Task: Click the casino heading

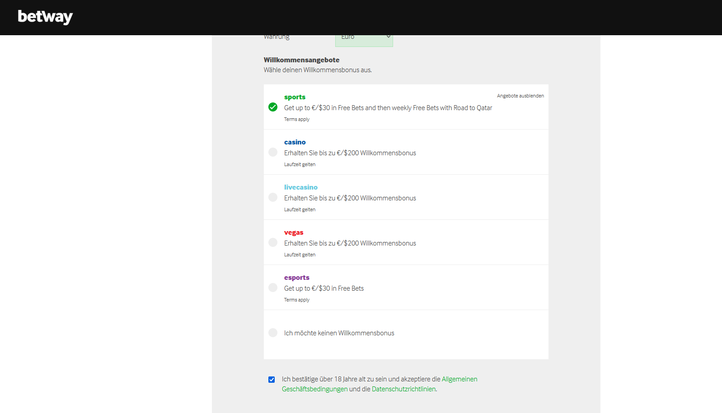Action: tap(295, 142)
